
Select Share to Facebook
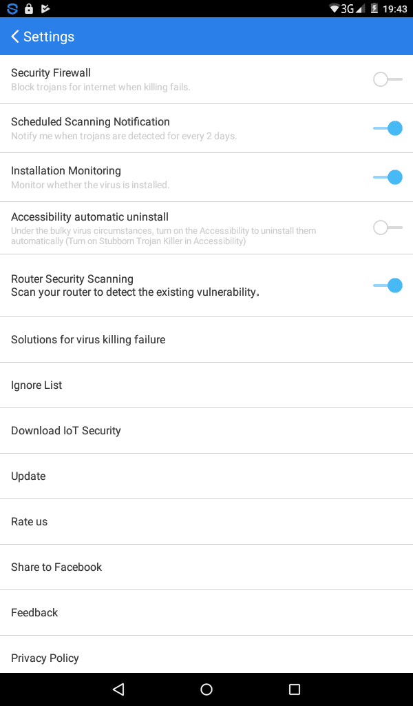click(206, 567)
